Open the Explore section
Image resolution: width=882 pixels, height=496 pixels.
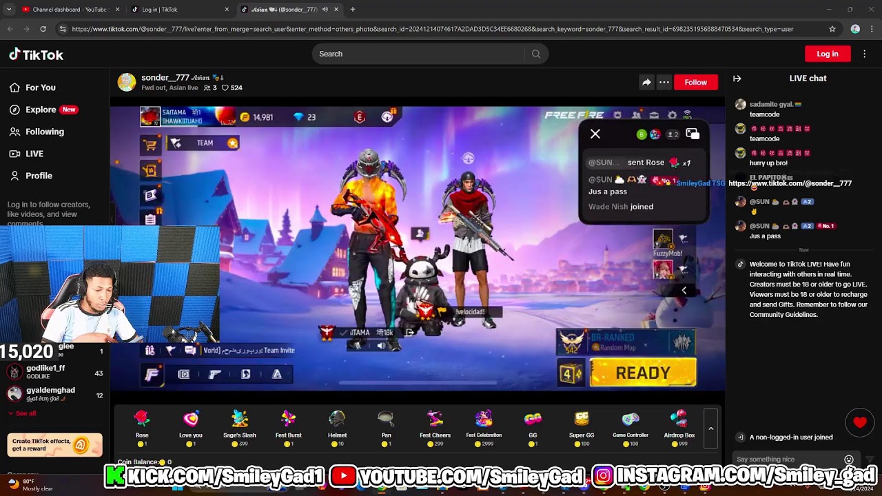[43, 110]
